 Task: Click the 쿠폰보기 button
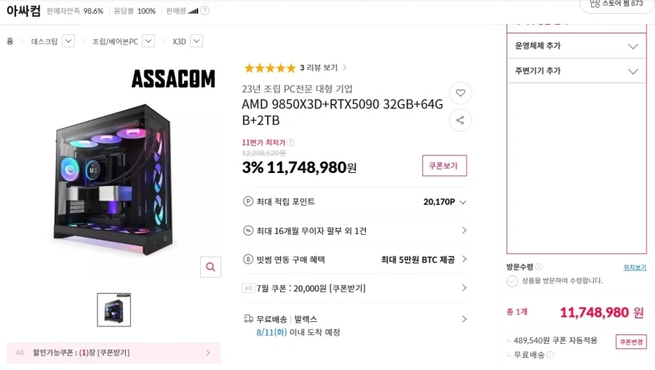pos(445,166)
